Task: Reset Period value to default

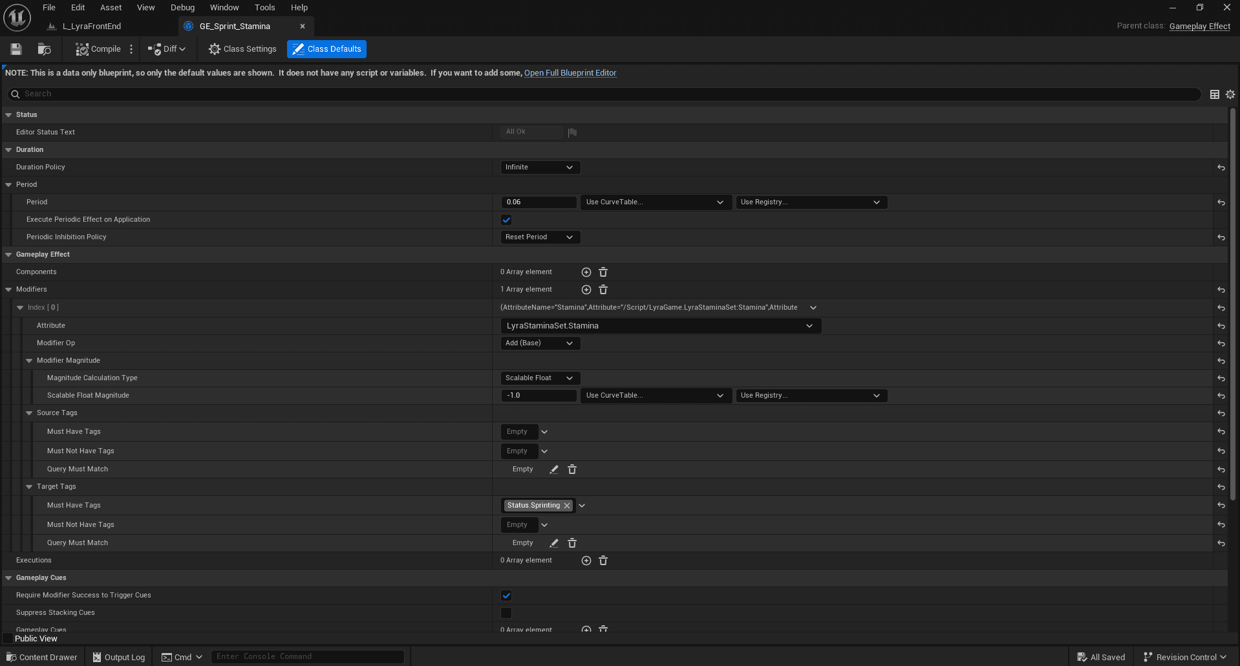Action: [x=1221, y=202]
